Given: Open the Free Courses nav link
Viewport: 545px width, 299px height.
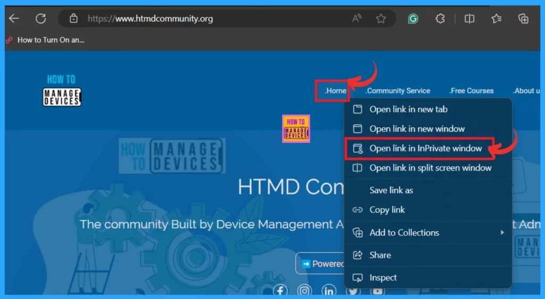Looking at the screenshot, I should click(x=472, y=91).
